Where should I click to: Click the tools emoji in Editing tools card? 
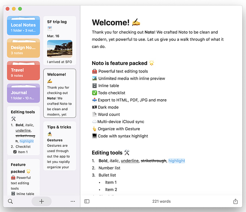(x=14, y=119)
